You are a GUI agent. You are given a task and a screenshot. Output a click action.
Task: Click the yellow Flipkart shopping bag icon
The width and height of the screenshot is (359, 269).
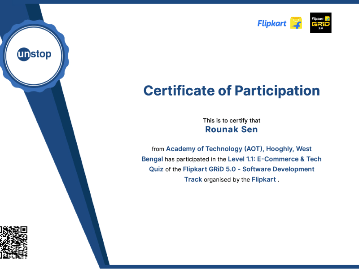click(296, 23)
